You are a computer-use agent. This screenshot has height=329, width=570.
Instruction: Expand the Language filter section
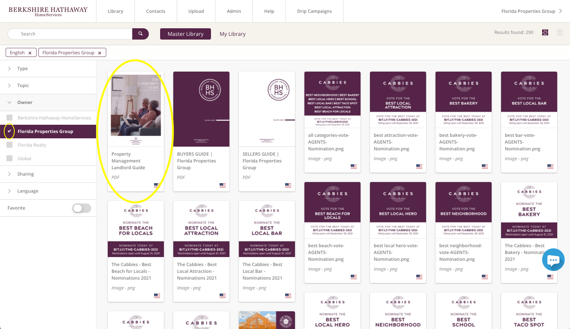point(48,191)
